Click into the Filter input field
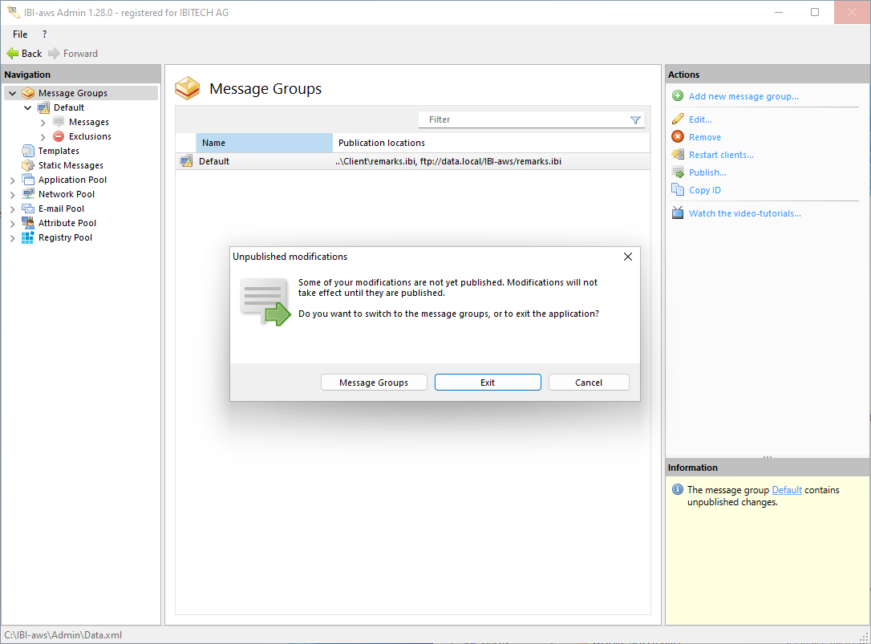The width and height of the screenshot is (871, 644). tap(521, 120)
